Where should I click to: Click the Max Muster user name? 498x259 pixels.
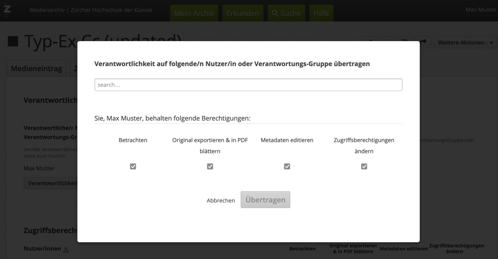pyautogui.click(x=480, y=9)
